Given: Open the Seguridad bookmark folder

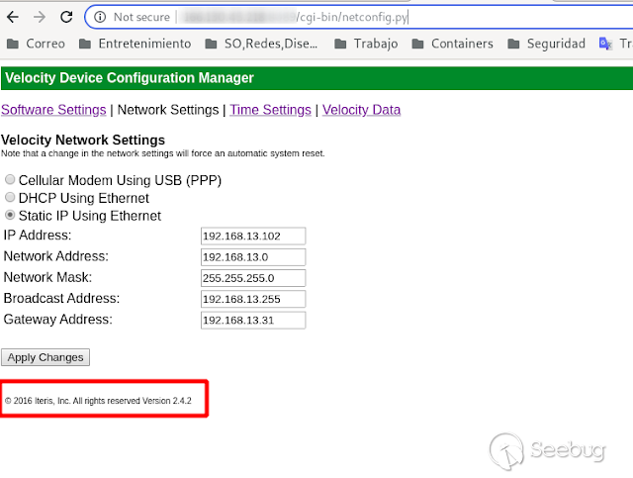Looking at the screenshot, I should [546, 44].
